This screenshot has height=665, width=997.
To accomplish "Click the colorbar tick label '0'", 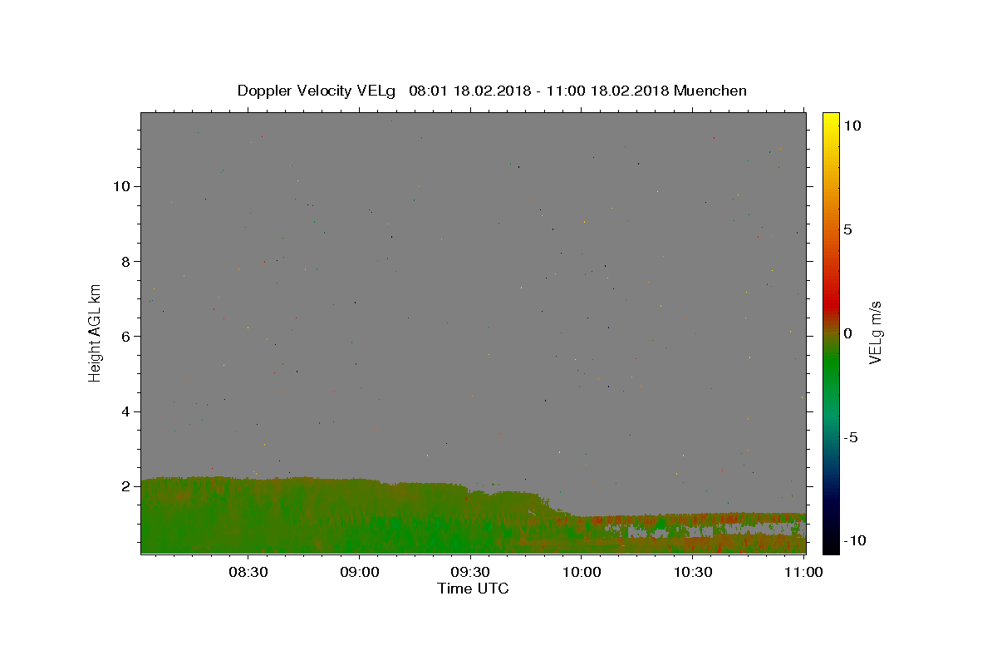I will [847, 333].
